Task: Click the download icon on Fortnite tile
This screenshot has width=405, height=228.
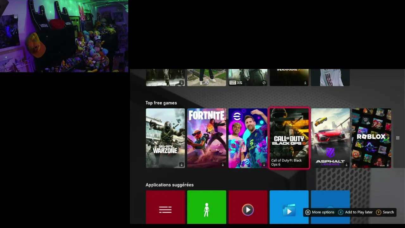Action: click(223, 165)
